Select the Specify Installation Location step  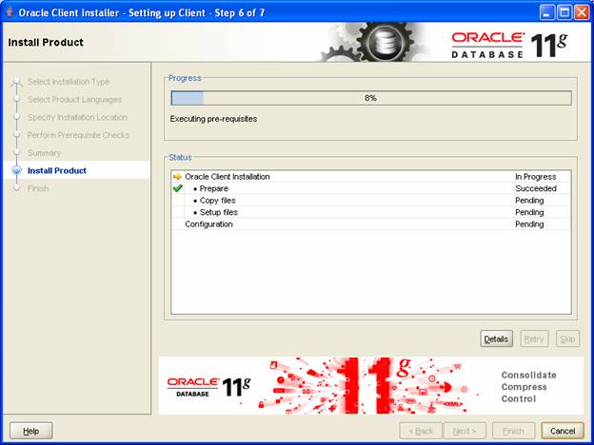click(x=77, y=117)
